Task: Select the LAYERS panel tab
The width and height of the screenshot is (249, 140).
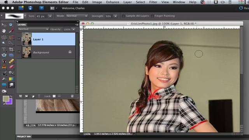Action: (x=22, y=25)
